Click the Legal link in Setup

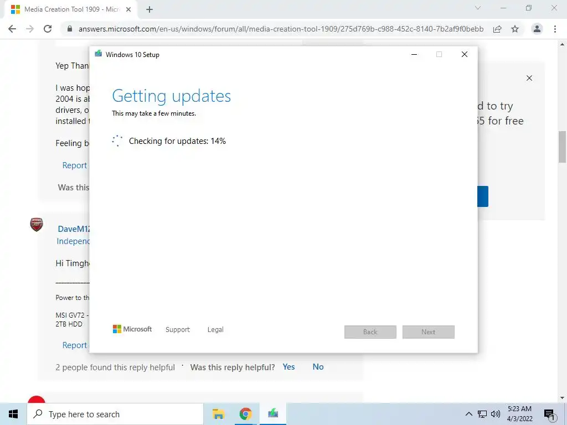click(215, 330)
